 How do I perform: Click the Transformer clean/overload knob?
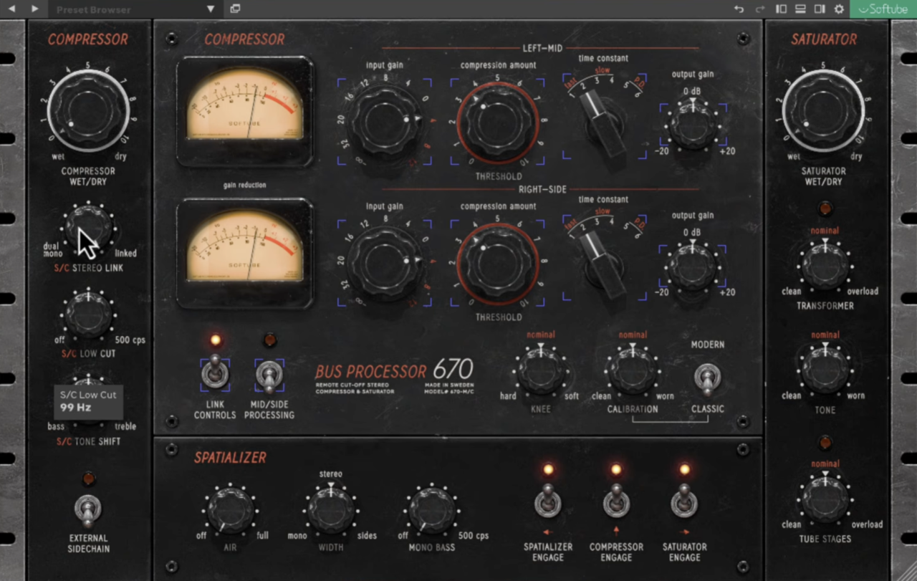pyautogui.click(x=825, y=266)
